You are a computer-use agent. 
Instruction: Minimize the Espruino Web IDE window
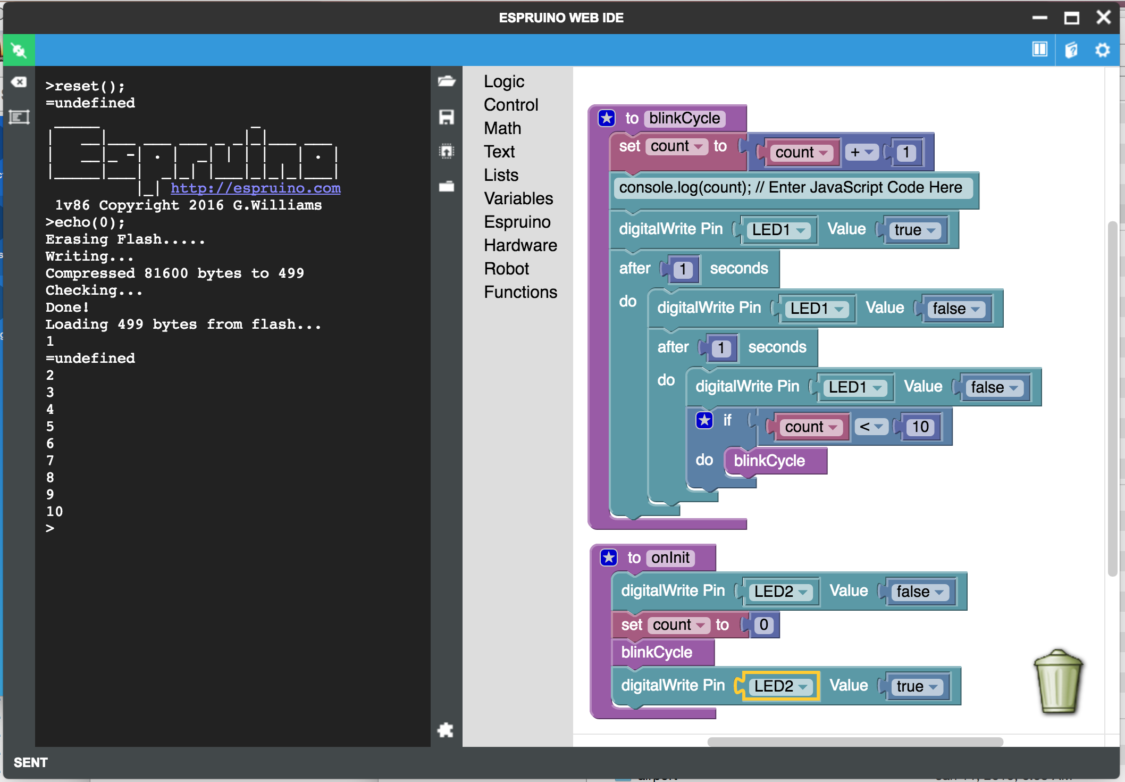click(1039, 18)
